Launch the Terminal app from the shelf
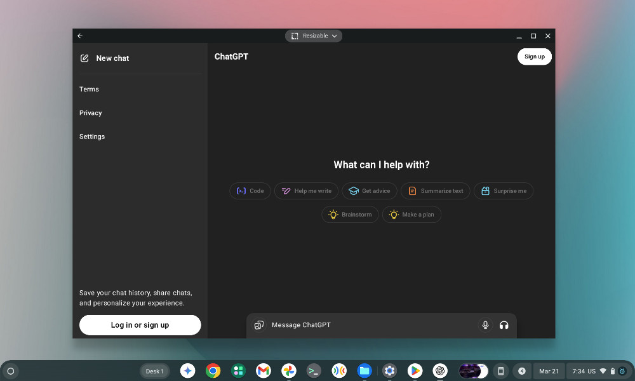This screenshot has width=635, height=381. point(314,370)
